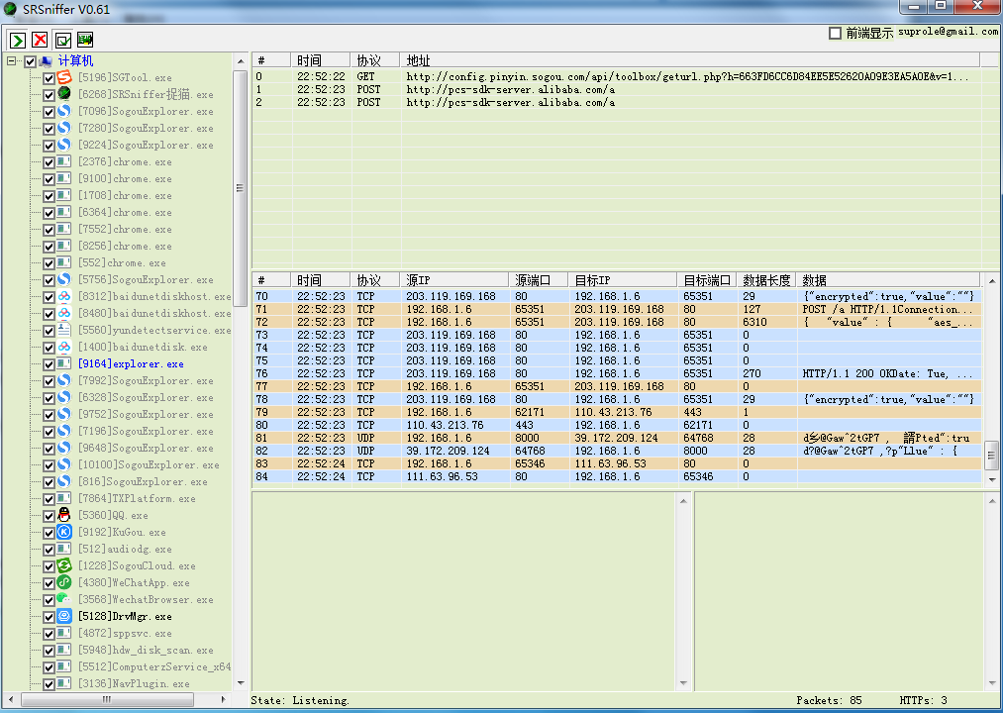The image size is (1003, 713).
Task: Click the red X stop toolbar icon
Action: pos(40,41)
